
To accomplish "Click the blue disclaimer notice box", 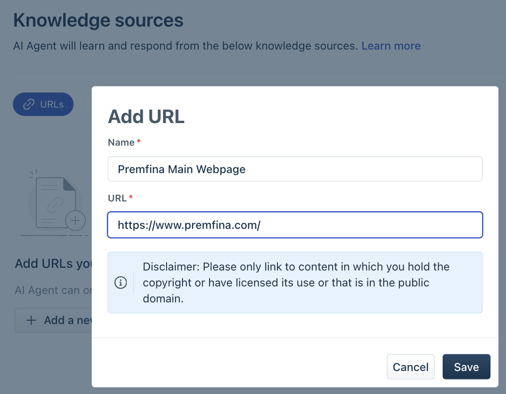I will [295, 282].
